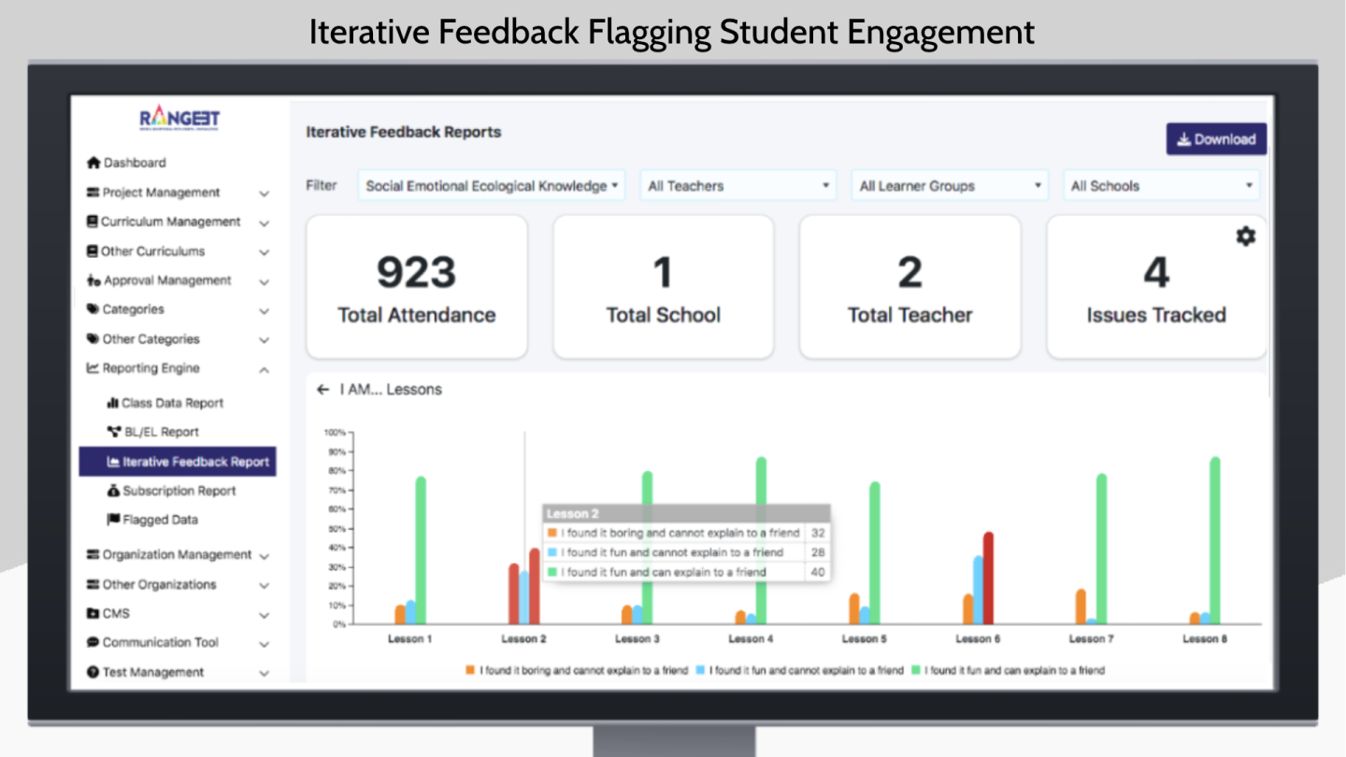Toggle blue legend swatch fun cannot explain
The image size is (1346, 757).
pyautogui.click(x=702, y=670)
